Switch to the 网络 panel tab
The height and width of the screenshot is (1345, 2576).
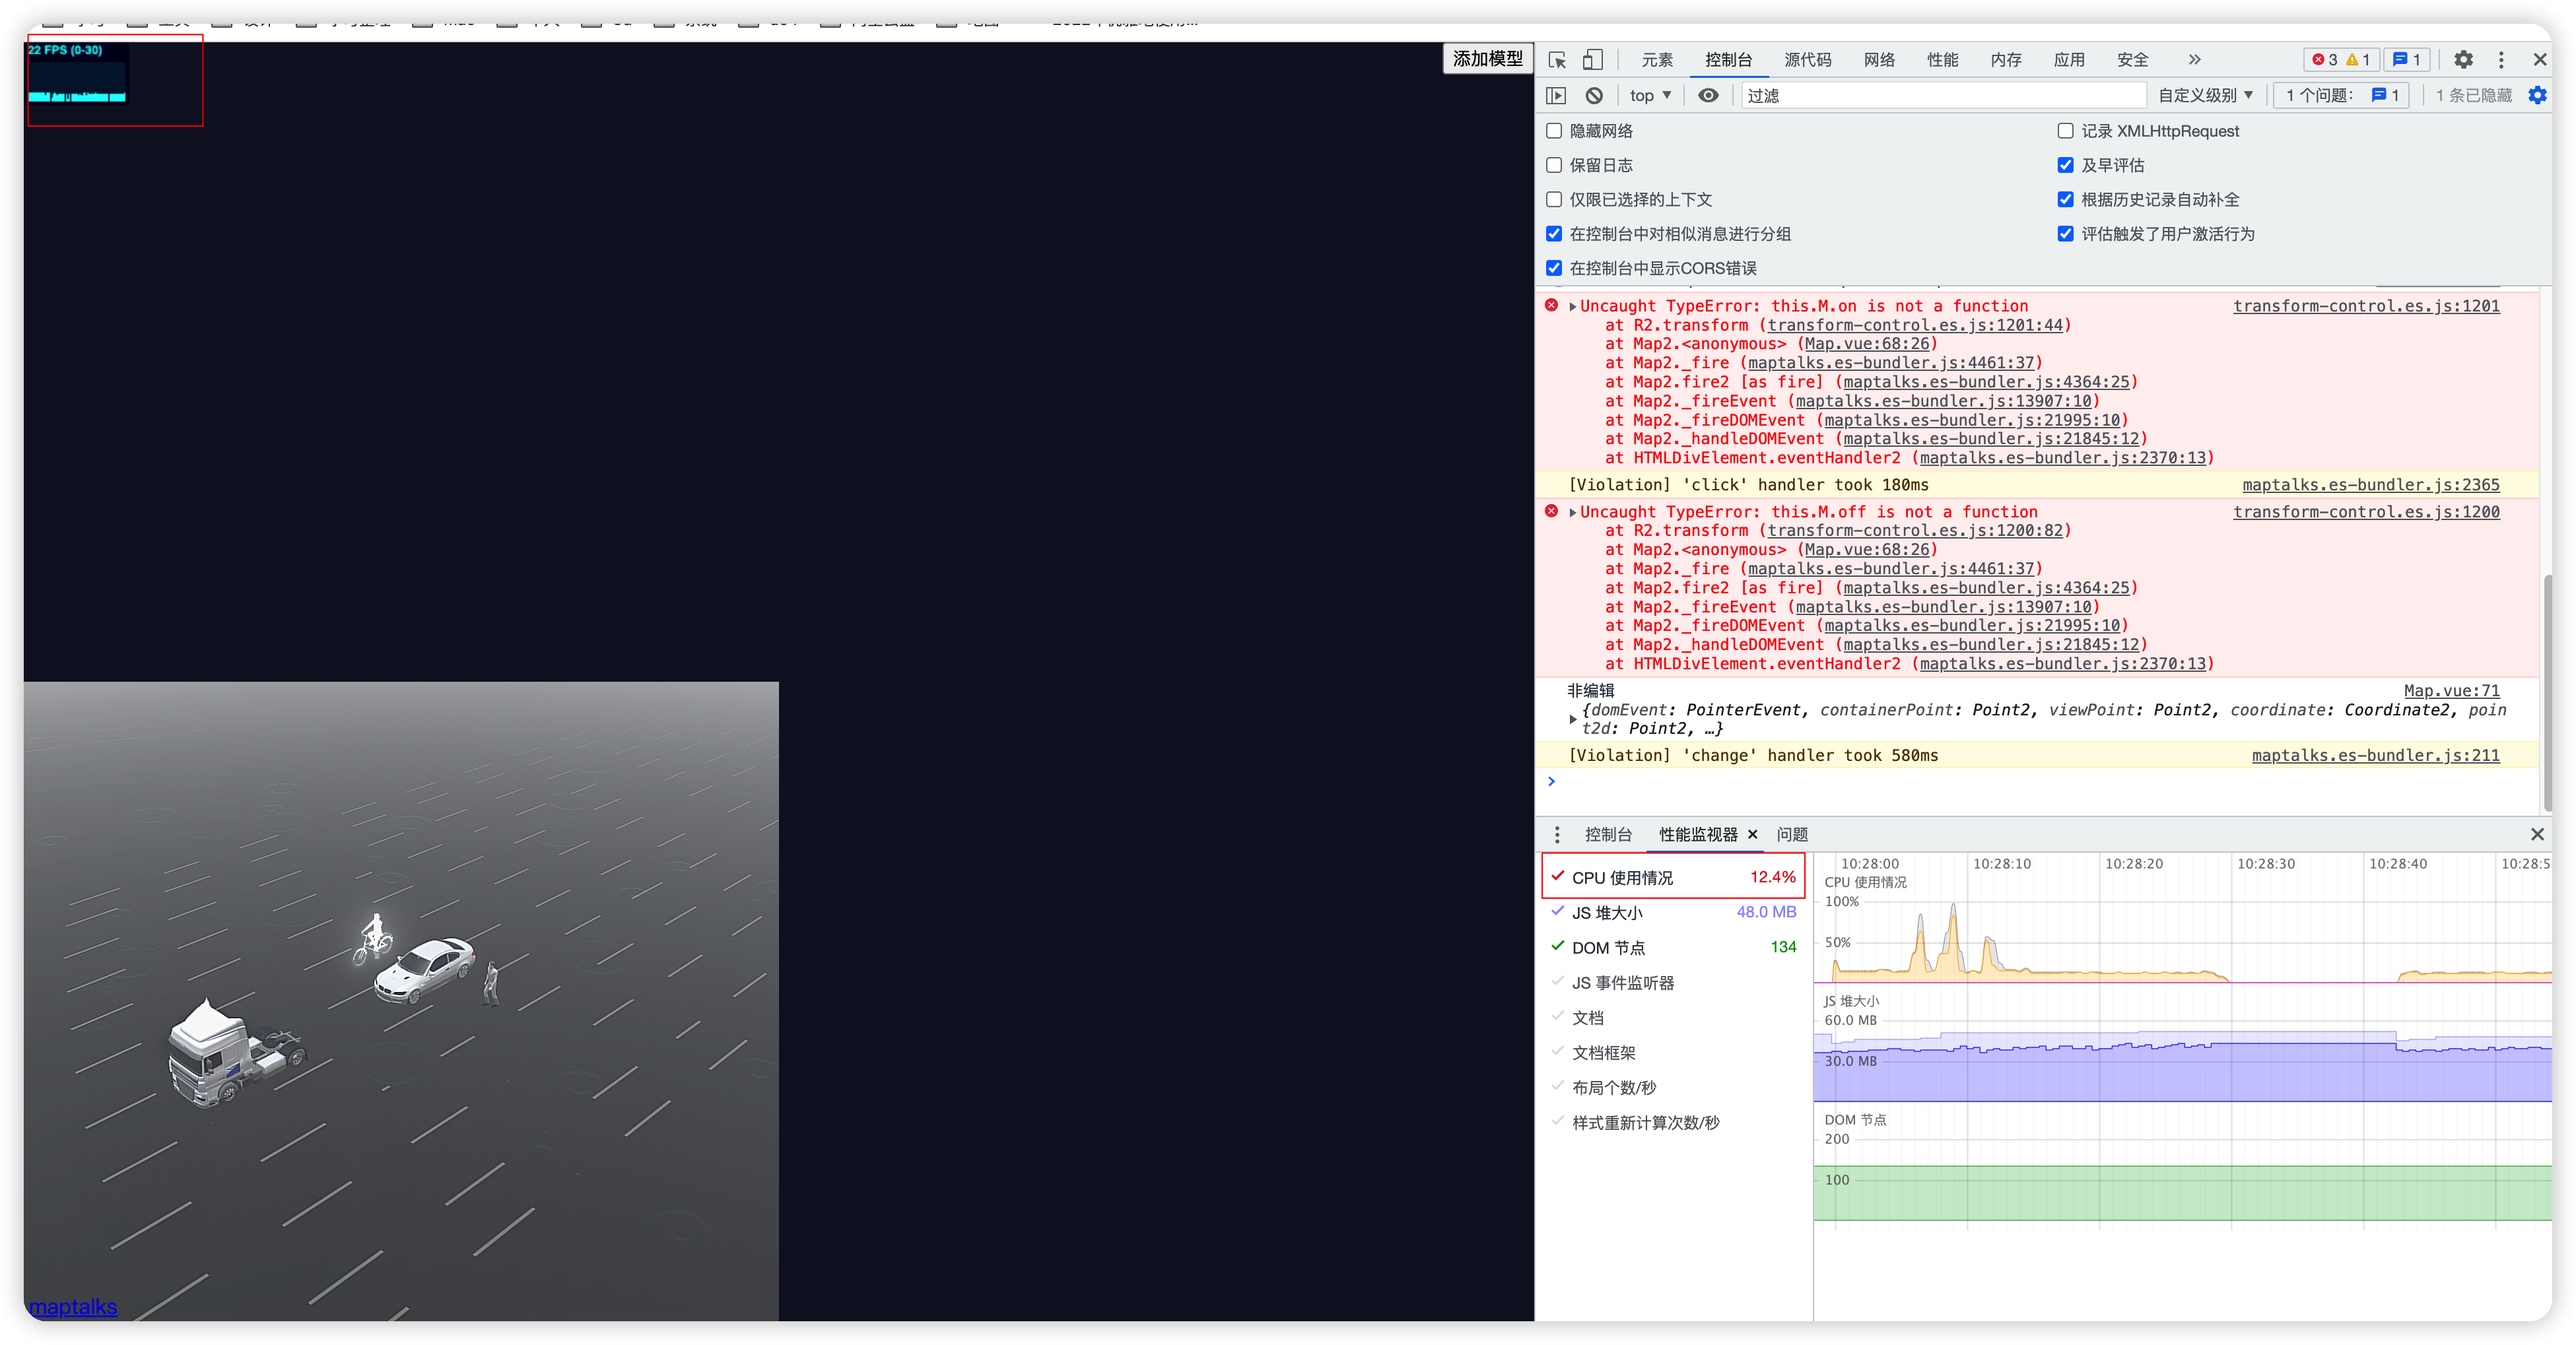click(1879, 60)
